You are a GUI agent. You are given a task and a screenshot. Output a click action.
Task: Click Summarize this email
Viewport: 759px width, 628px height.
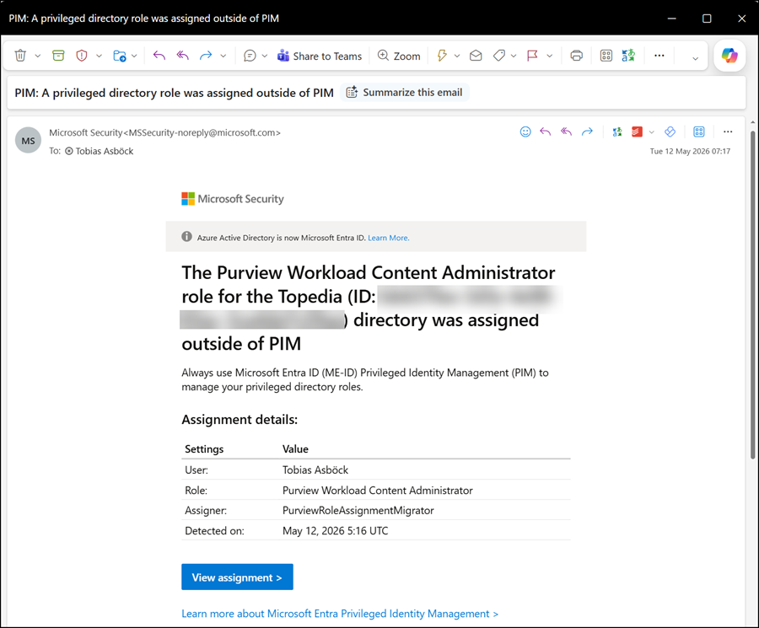coord(405,93)
